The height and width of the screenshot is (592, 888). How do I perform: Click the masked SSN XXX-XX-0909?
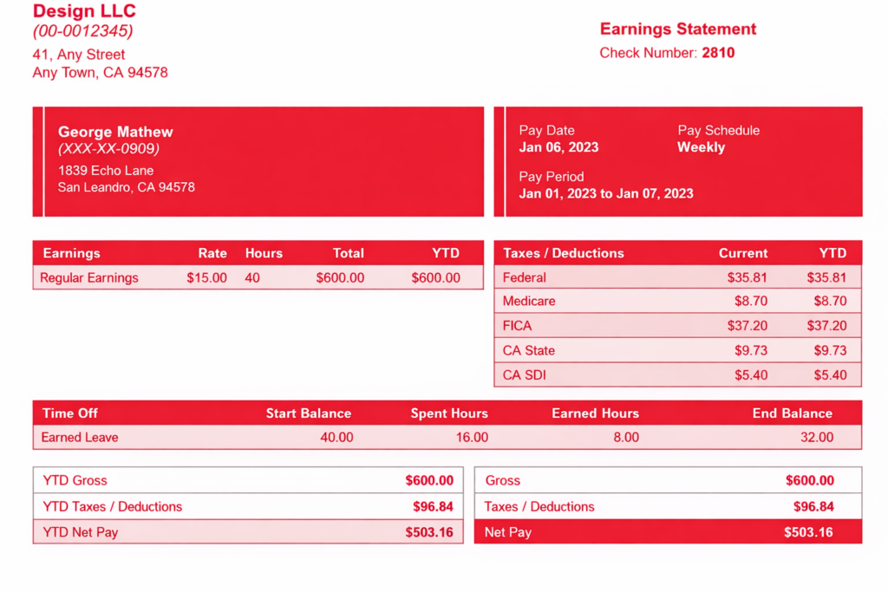point(108,149)
